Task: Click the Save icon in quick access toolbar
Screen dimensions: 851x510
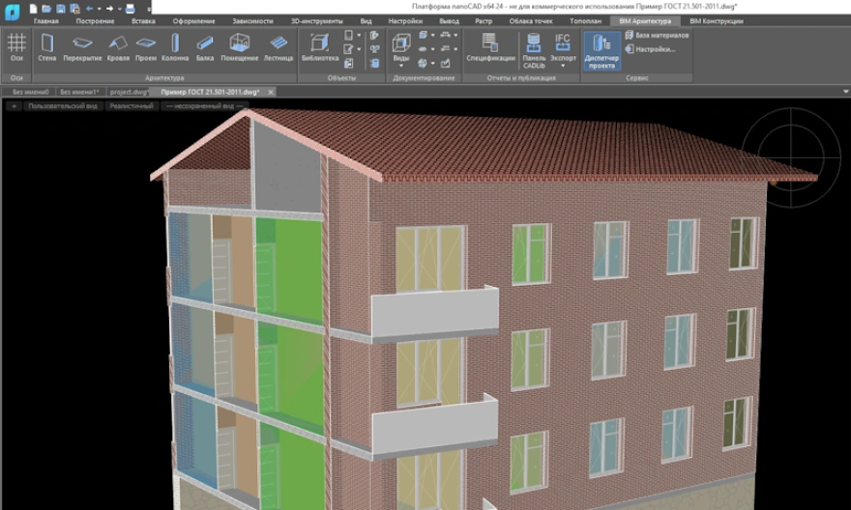Action: point(59,8)
